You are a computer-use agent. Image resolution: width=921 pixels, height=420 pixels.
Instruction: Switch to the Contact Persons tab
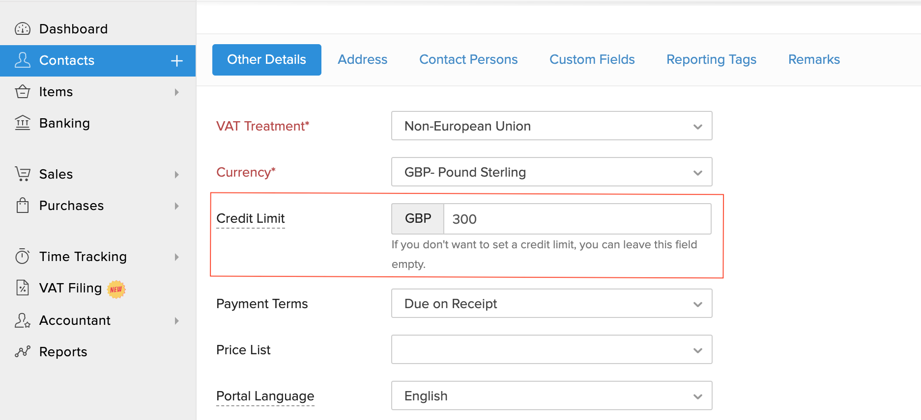[x=468, y=60]
